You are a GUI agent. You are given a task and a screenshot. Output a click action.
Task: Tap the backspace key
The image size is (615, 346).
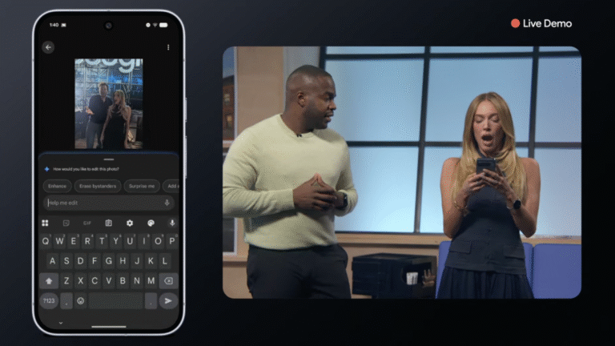(169, 281)
